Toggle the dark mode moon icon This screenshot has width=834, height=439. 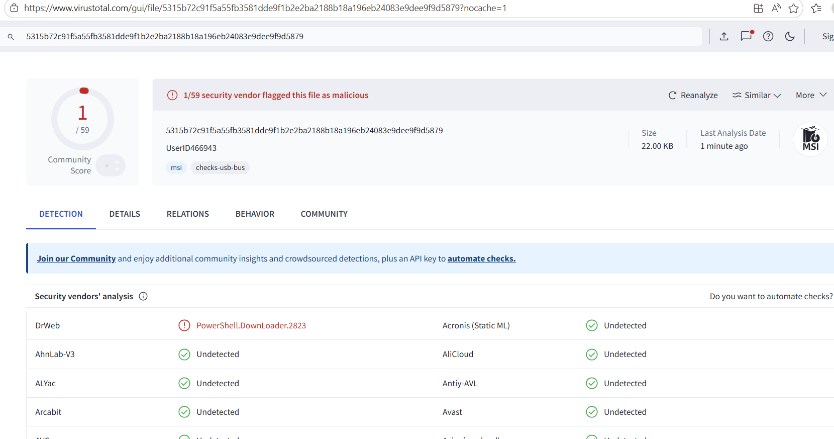pos(790,36)
